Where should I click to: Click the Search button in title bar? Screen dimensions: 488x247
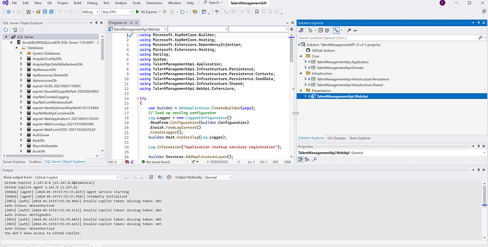click(213, 3)
